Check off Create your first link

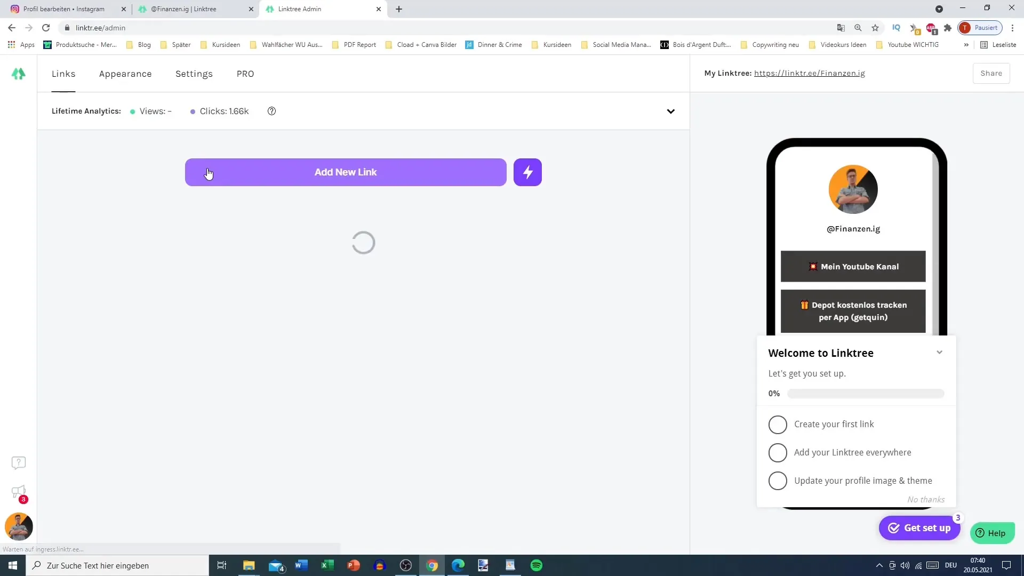[778, 425]
